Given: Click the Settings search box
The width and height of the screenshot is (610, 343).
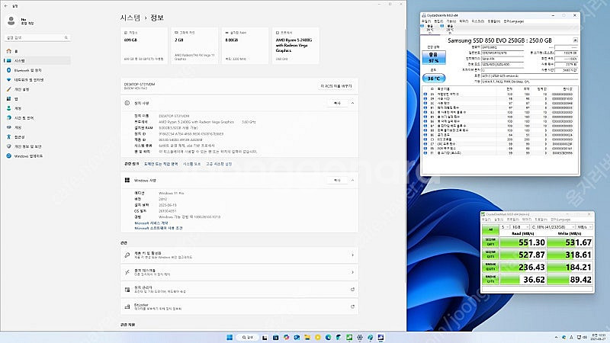Looking at the screenshot, I should [x=37, y=37].
